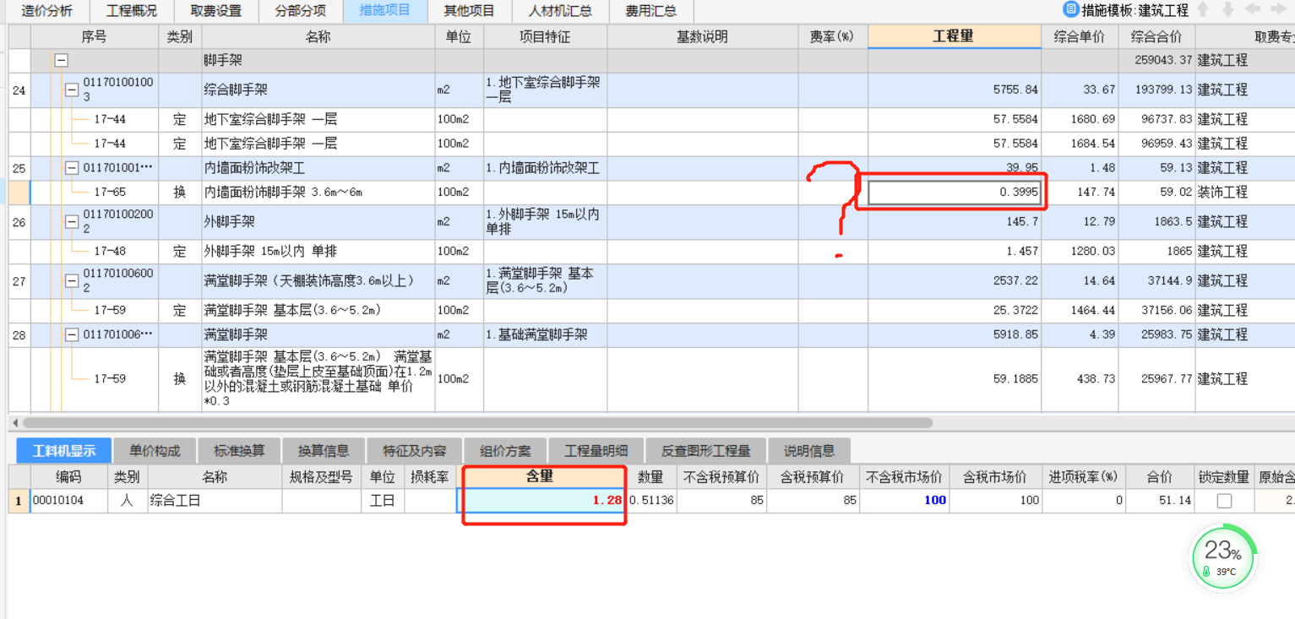Click the 措施模板 template icon
Image resolution: width=1295 pixels, height=619 pixels.
[1071, 10]
